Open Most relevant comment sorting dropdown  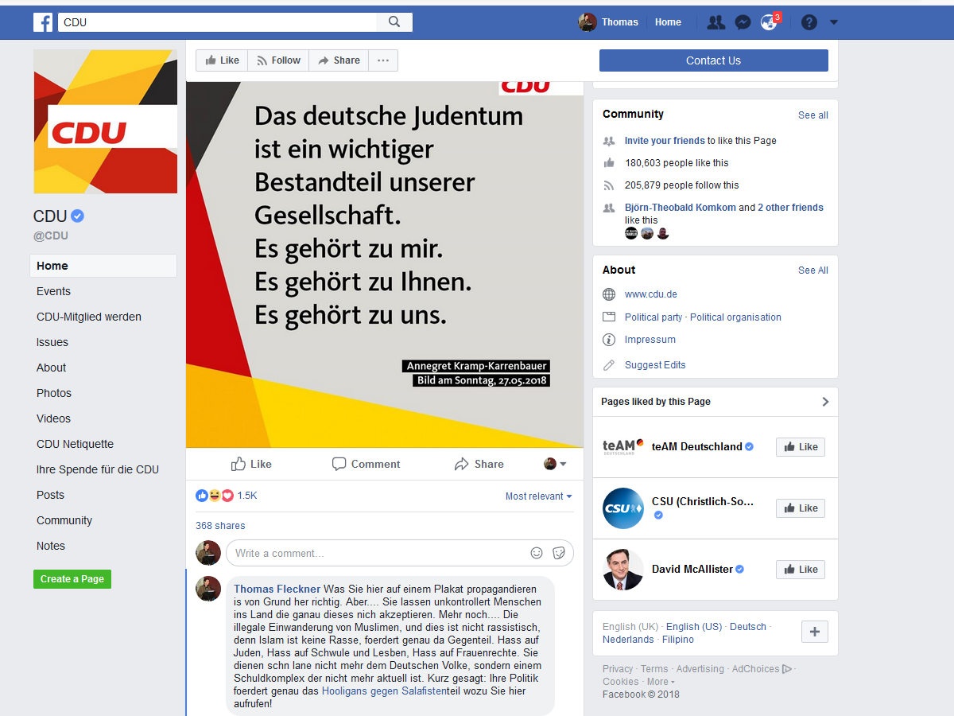[x=539, y=496]
